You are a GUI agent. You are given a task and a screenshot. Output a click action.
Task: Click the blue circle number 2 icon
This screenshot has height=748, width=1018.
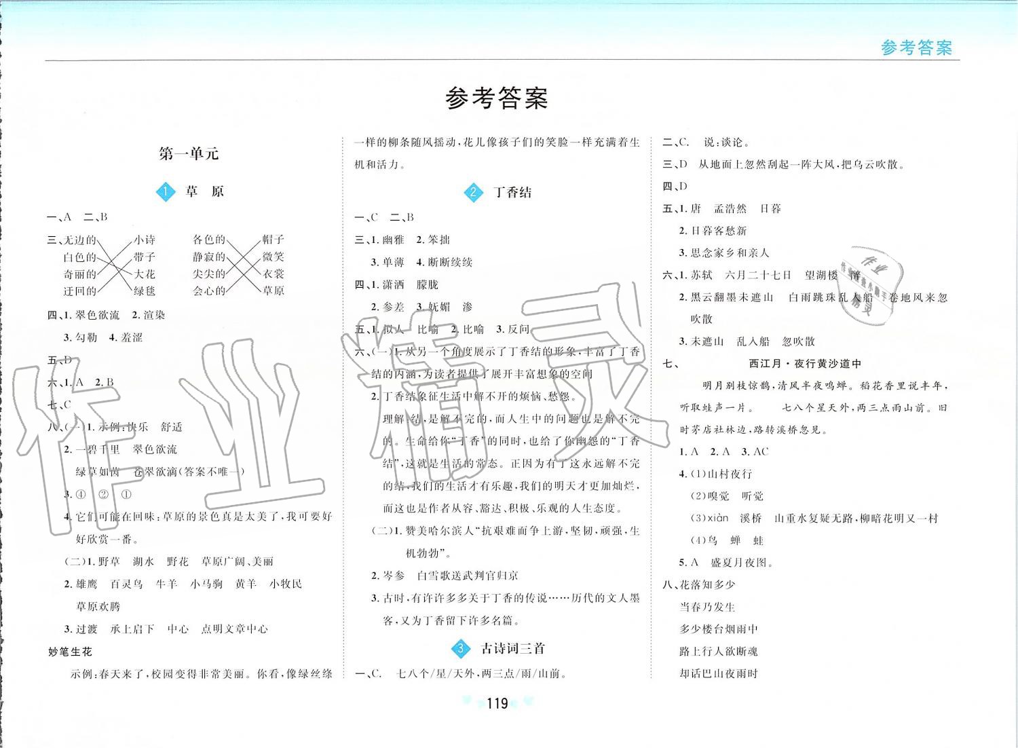pos(473,192)
